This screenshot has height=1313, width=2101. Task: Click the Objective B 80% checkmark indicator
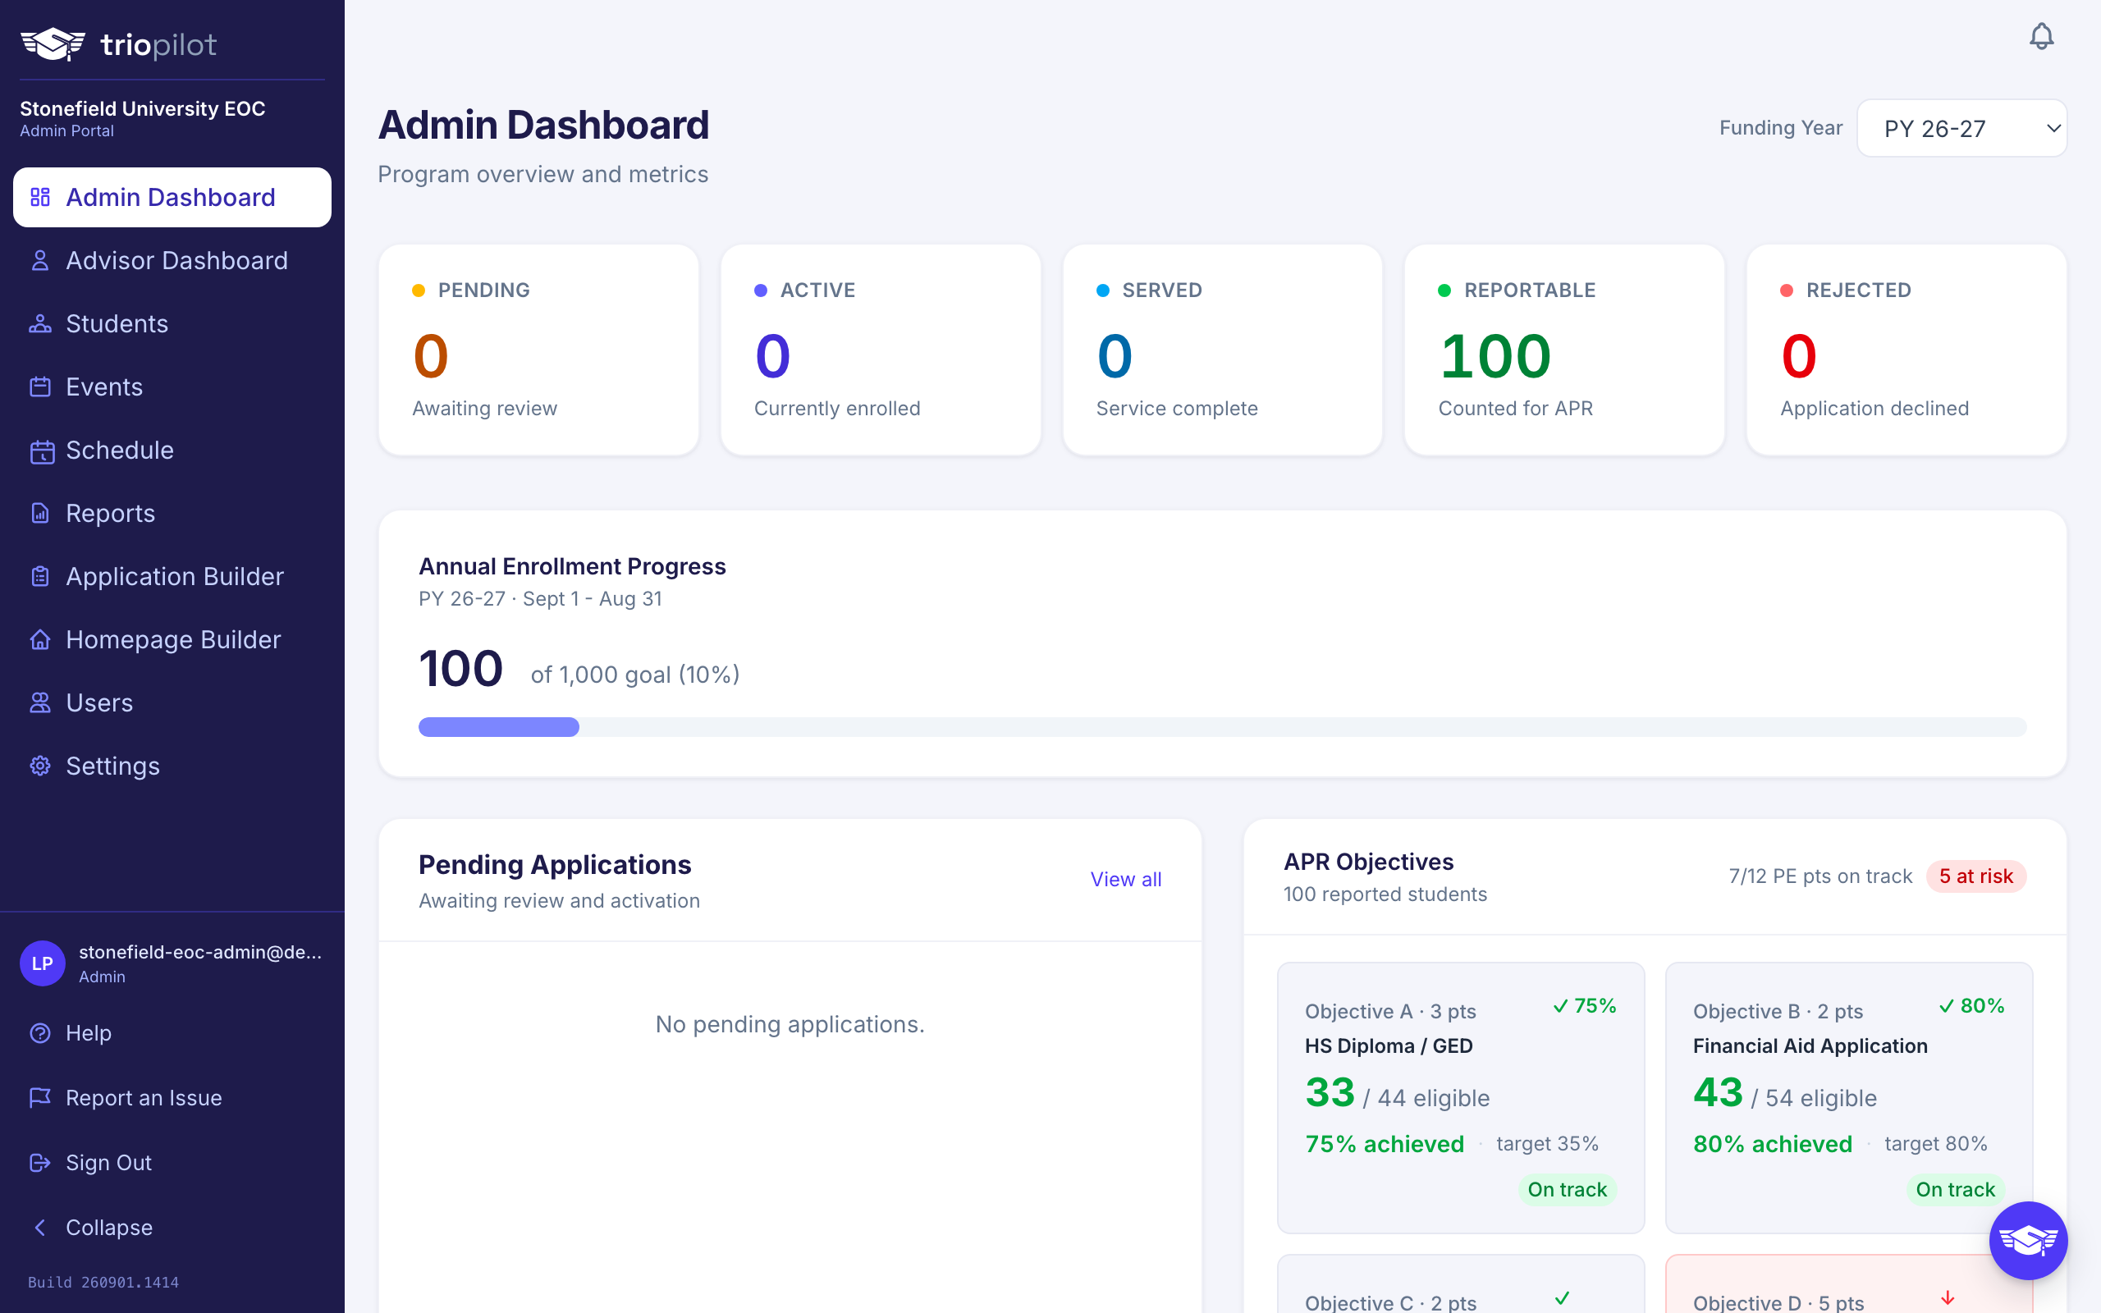[x=1971, y=1005]
